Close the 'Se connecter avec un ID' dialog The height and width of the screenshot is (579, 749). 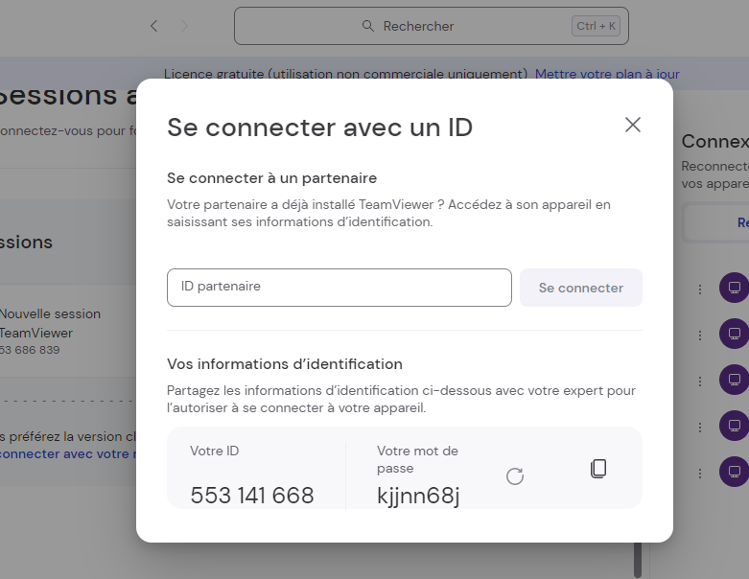[x=632, y=125]
